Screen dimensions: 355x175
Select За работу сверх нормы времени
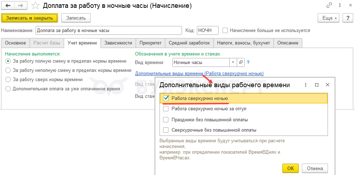pos(8,80)
